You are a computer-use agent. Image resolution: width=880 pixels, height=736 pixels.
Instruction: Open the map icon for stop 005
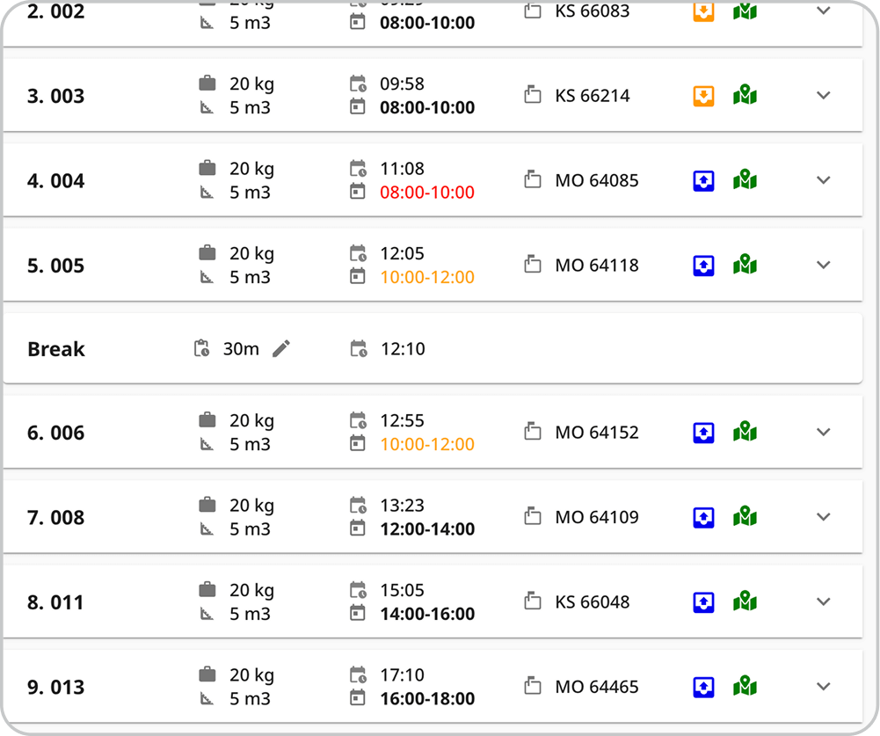pyautogui.click(x=745, y=265)
